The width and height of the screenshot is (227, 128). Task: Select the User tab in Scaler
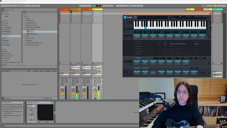pyautogui.click(x=198, y=32)
